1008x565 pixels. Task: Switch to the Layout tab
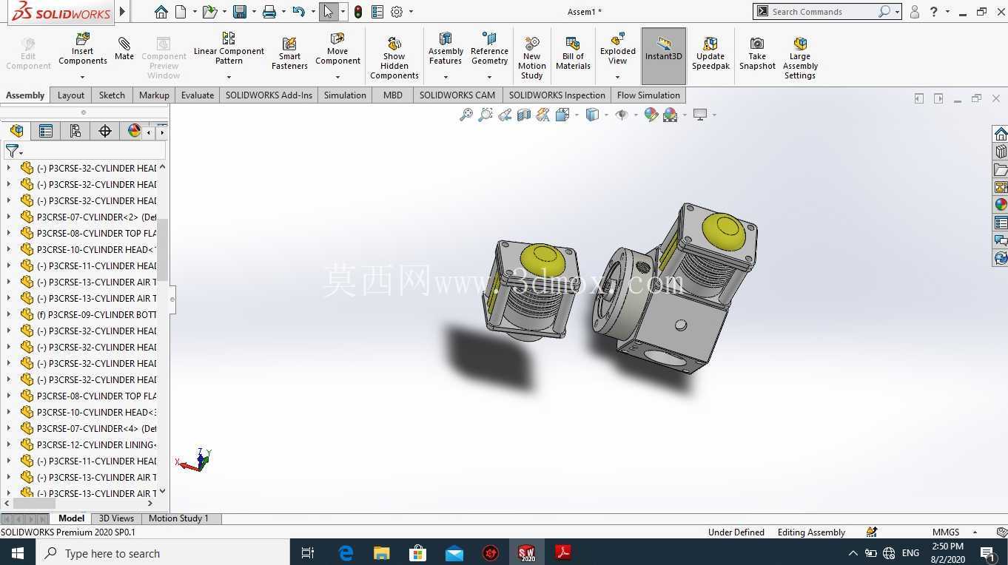click(71, 95)
